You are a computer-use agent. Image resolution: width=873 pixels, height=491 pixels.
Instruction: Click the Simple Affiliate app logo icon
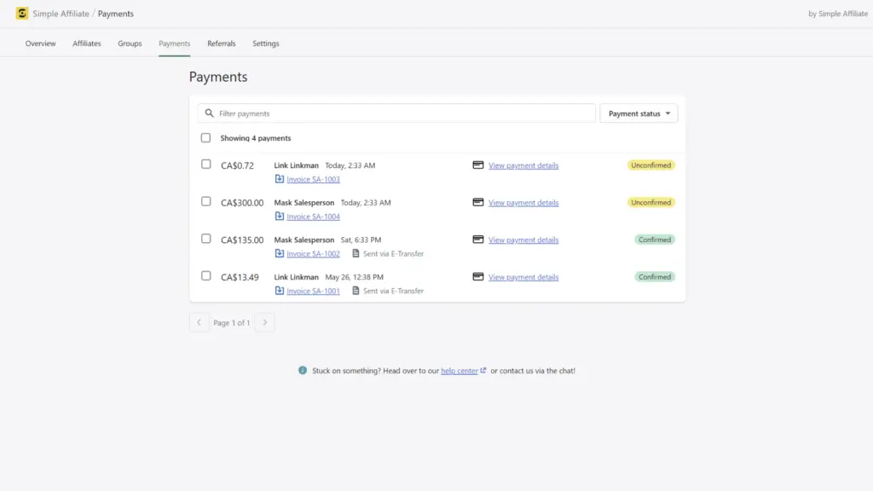(x=22, y=14)
